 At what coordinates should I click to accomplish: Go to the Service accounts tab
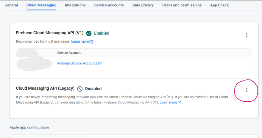click(x=109, y=5)
